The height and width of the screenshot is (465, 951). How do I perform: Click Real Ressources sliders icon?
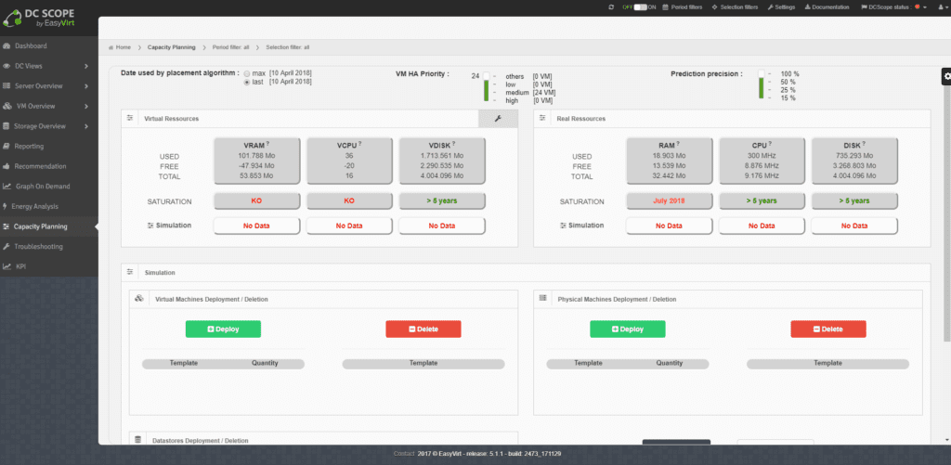(x=542, y=118)
